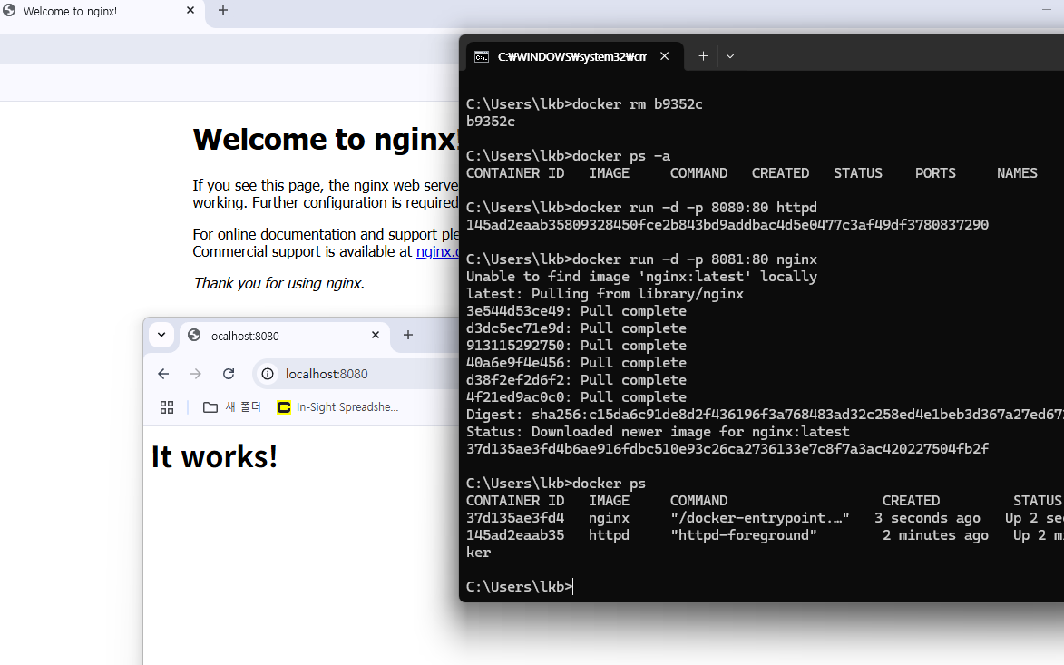Click container ID 37d135ae3fd4 in docker ps
Screen dimensions: 1064x665
pyautogui.click(x=515, y=518)
